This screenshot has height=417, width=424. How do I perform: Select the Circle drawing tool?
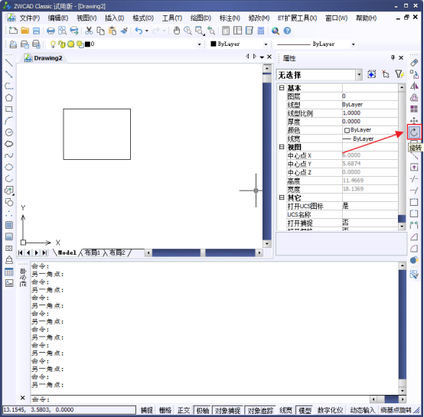point(9,132)
